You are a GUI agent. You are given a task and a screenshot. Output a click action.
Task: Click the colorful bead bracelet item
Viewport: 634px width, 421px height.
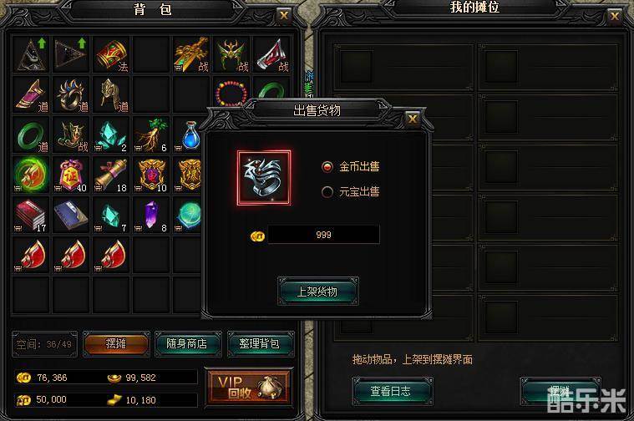[231, 91]
